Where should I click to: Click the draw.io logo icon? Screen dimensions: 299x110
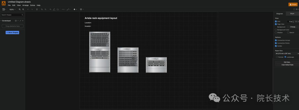tap(4, 3)
